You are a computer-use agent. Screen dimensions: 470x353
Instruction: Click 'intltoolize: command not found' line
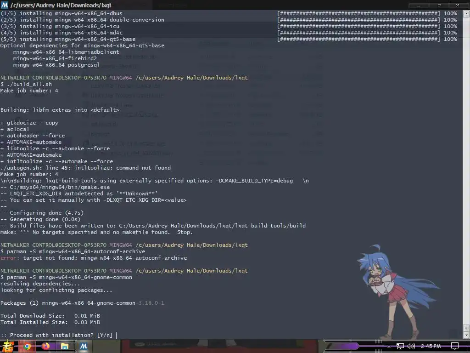click(x=85, y=168)
